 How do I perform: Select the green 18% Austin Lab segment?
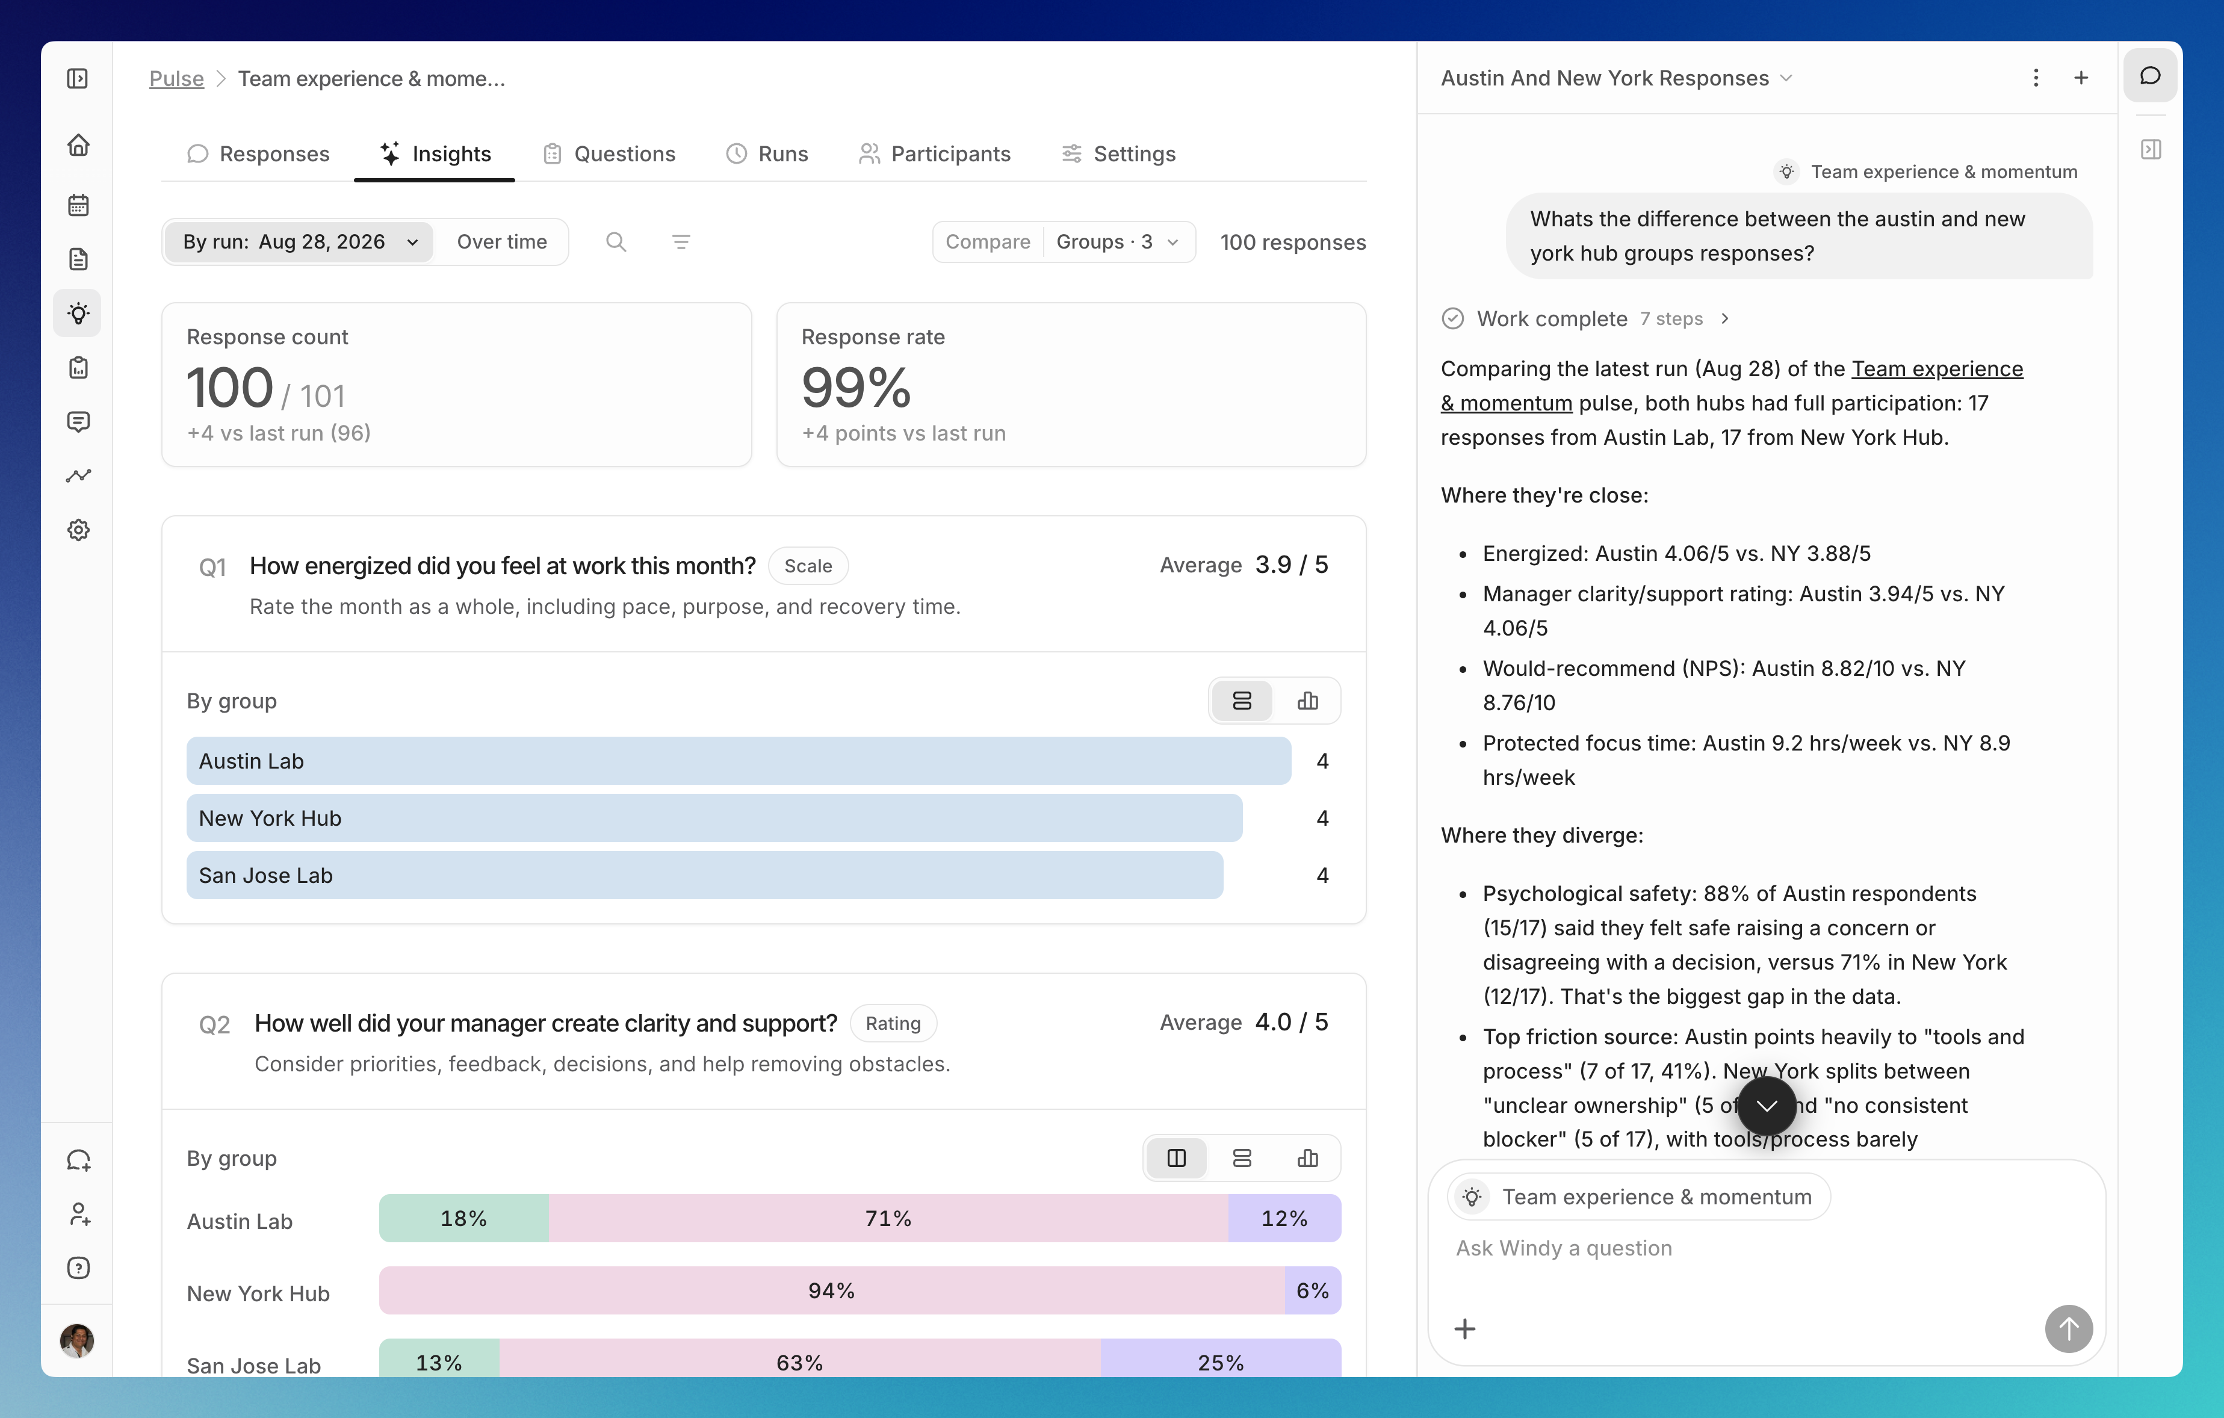point(463,1218)
